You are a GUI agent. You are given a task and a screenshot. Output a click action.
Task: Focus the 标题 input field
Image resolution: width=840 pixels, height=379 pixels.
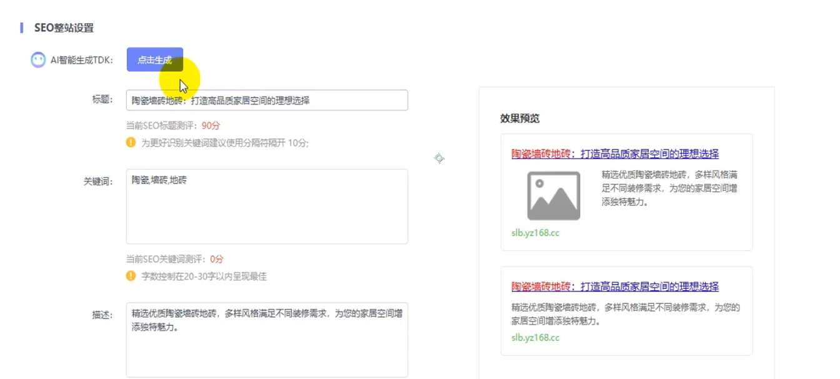coord(267,100)
